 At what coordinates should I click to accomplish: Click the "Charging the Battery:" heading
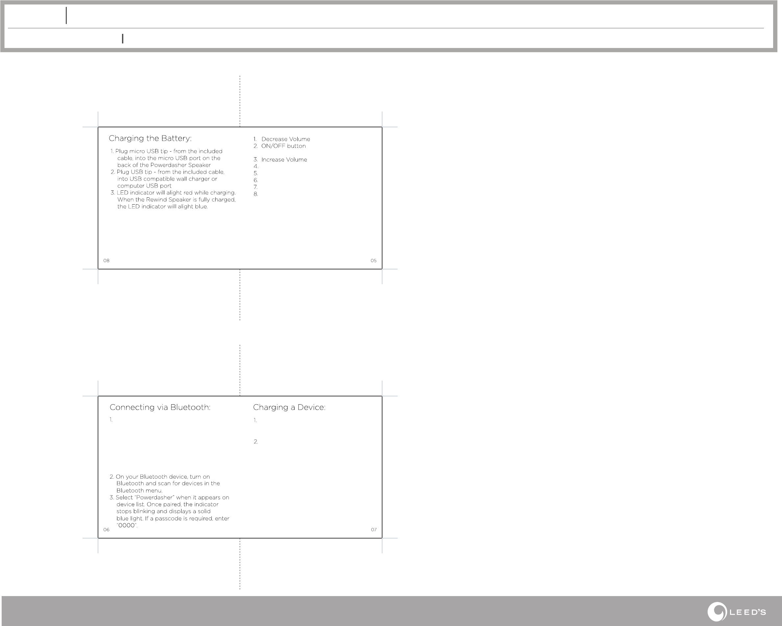click(x=150, y=138)
